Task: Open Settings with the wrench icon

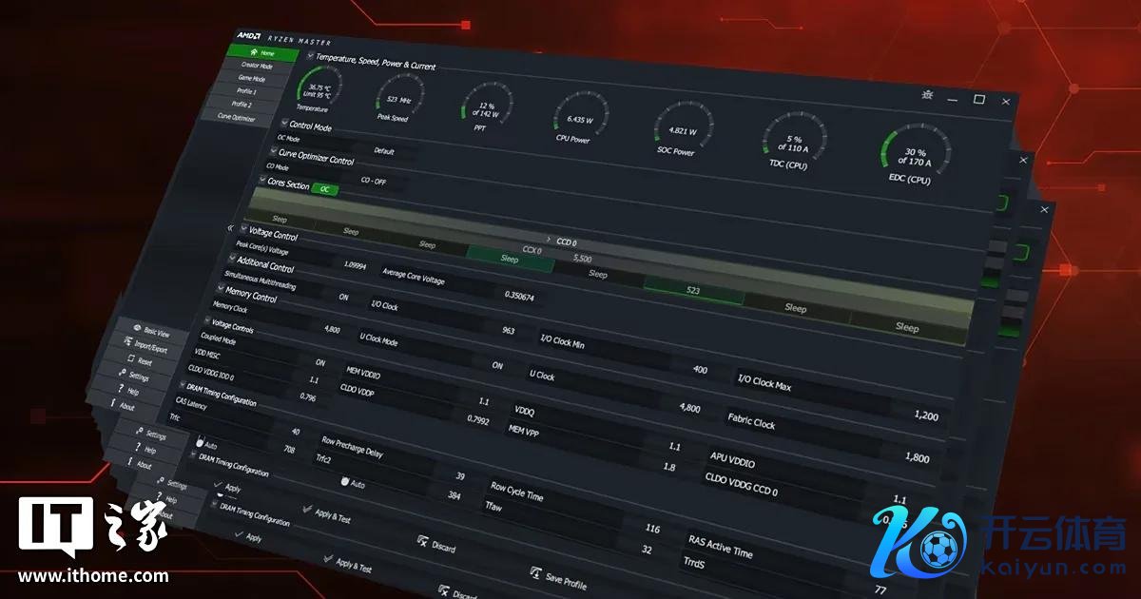Action: click(x=118, y=375)
